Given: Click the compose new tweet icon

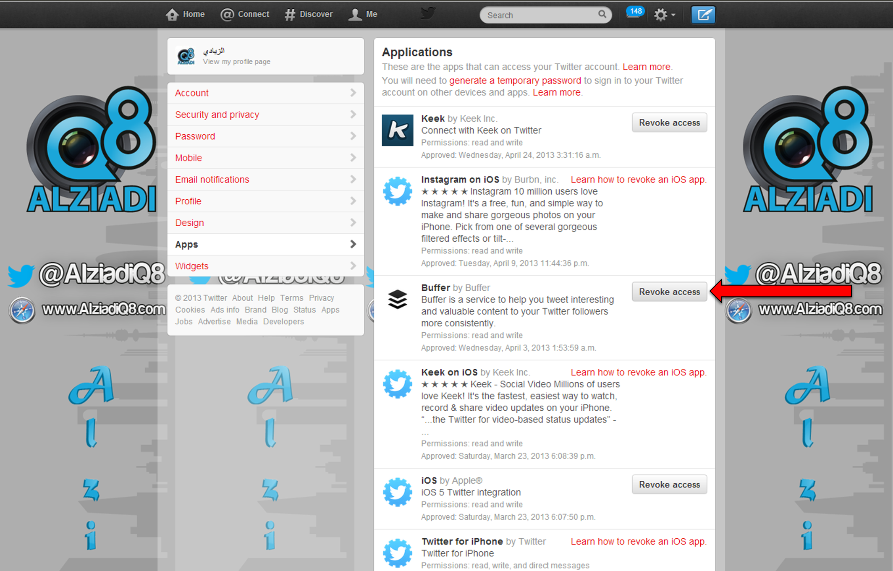Looking at the screenshot, I should 703,15.
